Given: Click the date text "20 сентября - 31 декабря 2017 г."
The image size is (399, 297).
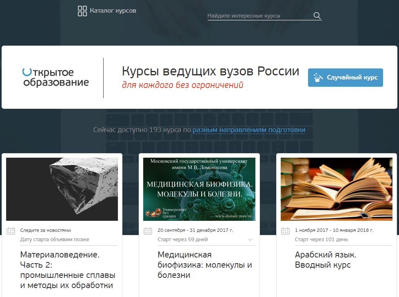Looking at the screenshot, I should pos(195,230).
